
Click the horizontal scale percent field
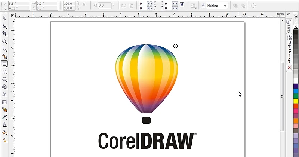[69, 3]
